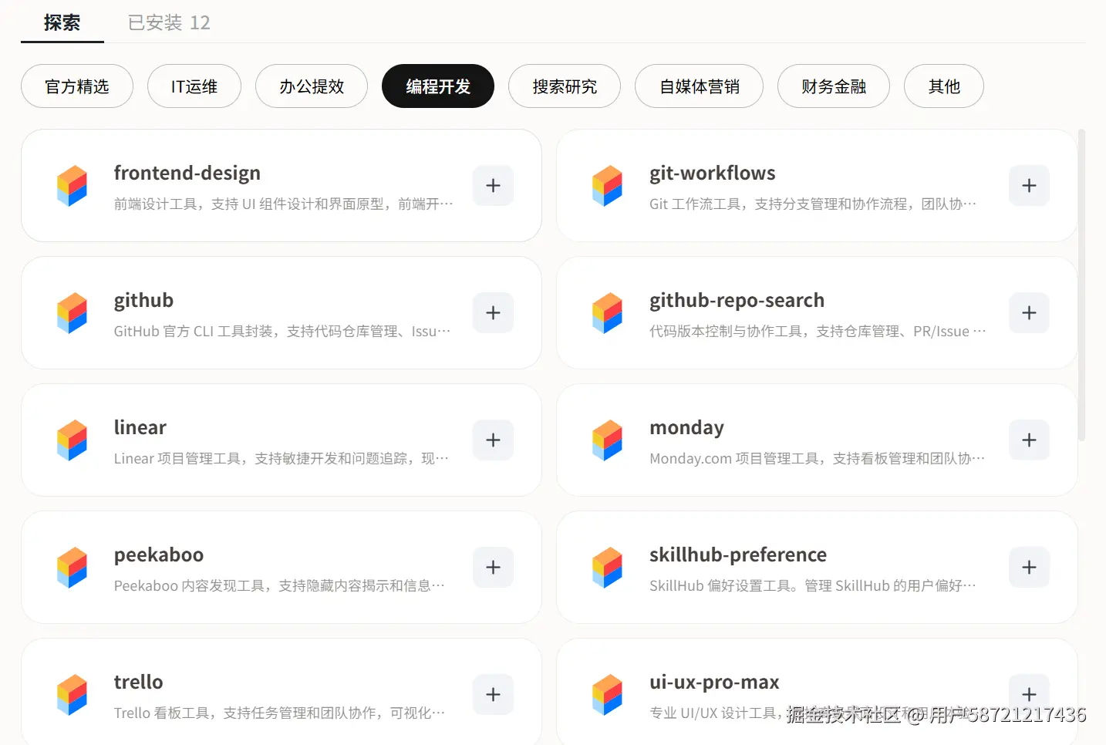Viewport: 1106px width, 745px height.
Task: Add the git-workflows skill with plus button
Action: tap(1029, 185)
